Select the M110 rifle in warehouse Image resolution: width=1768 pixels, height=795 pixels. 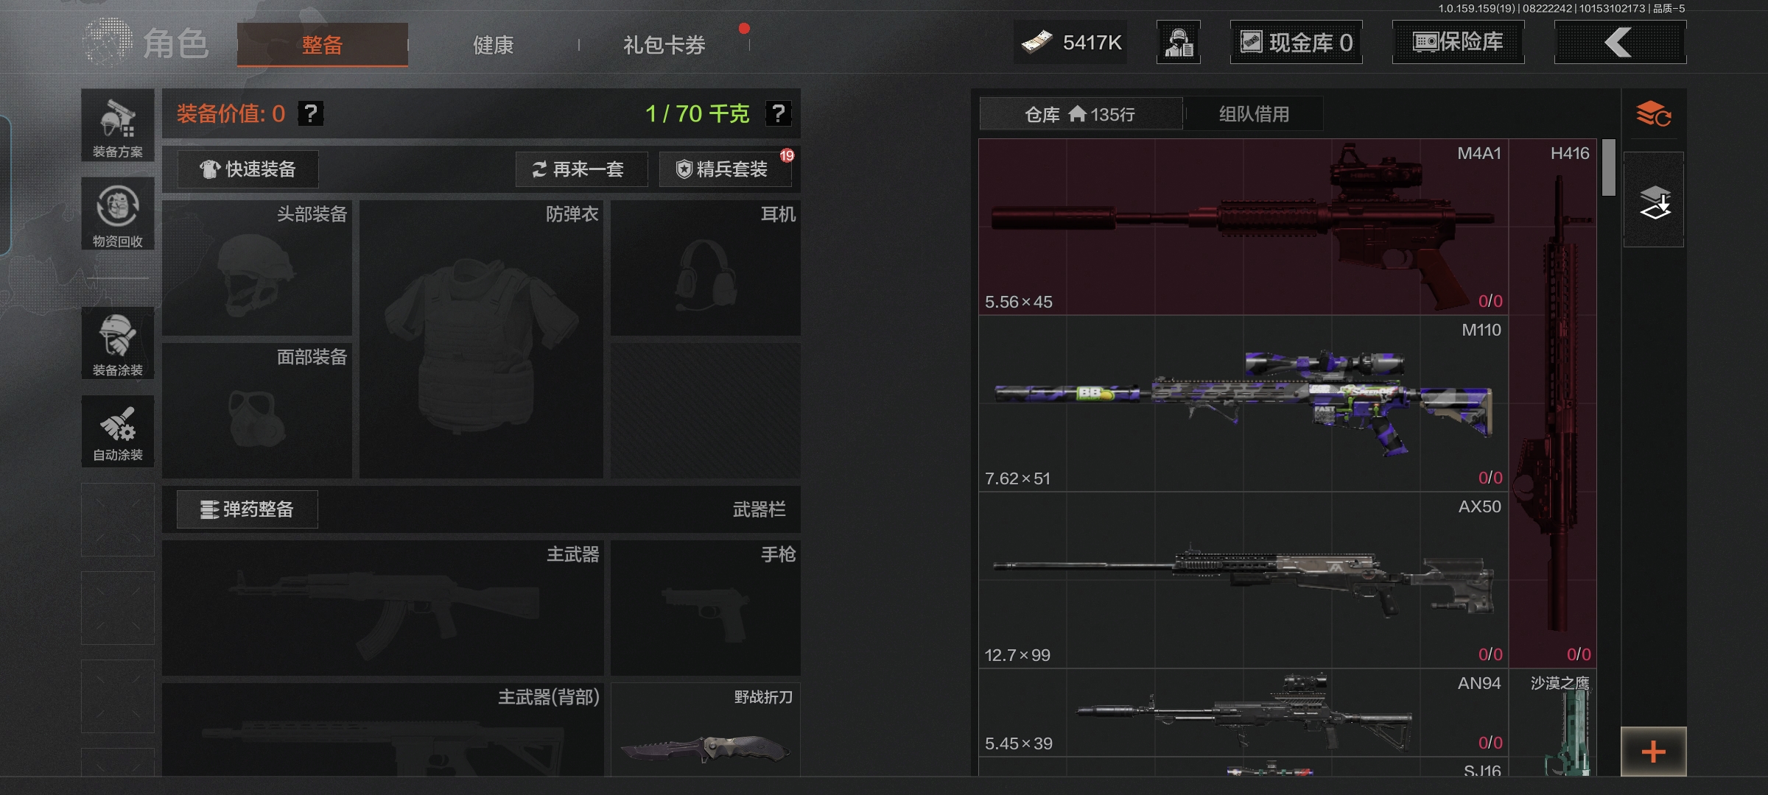pyautogui.click(x=1243, y=403)
